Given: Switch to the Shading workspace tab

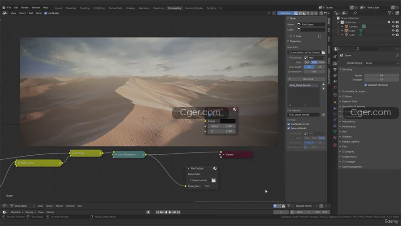Looking at the screenshot, I should click(x=130, y=8).
